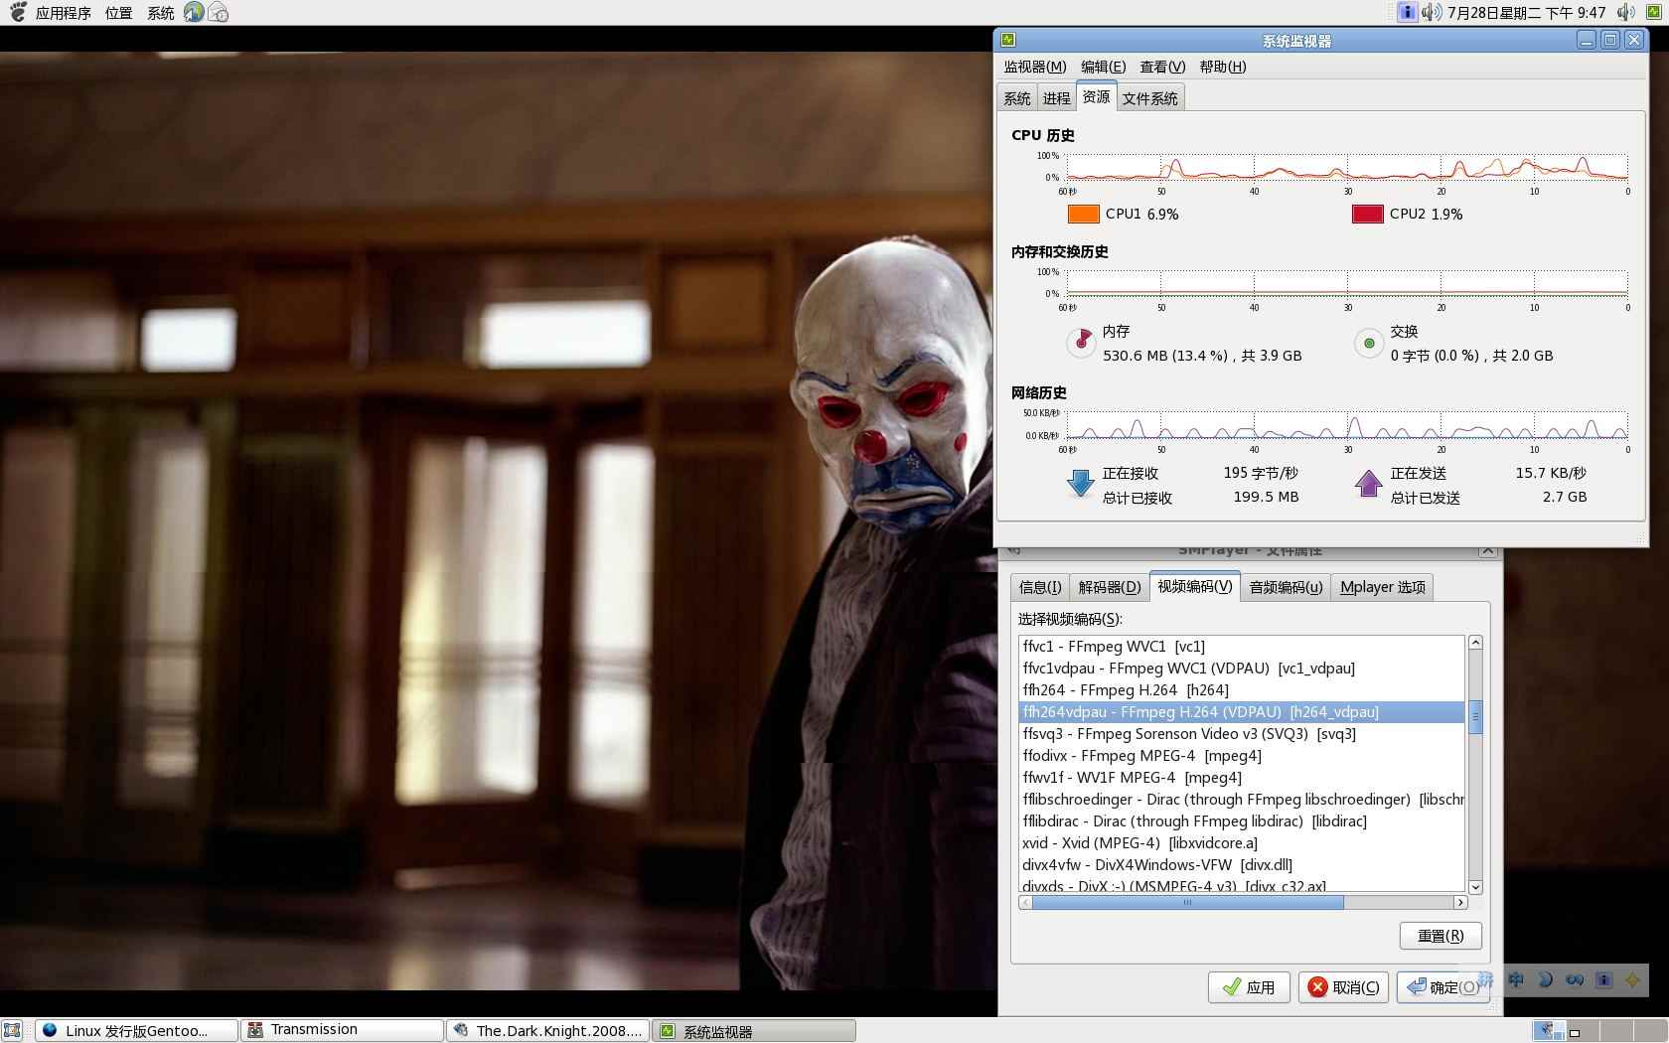Click the vertical codec list scrollbar thumb

pos(1475,716)
